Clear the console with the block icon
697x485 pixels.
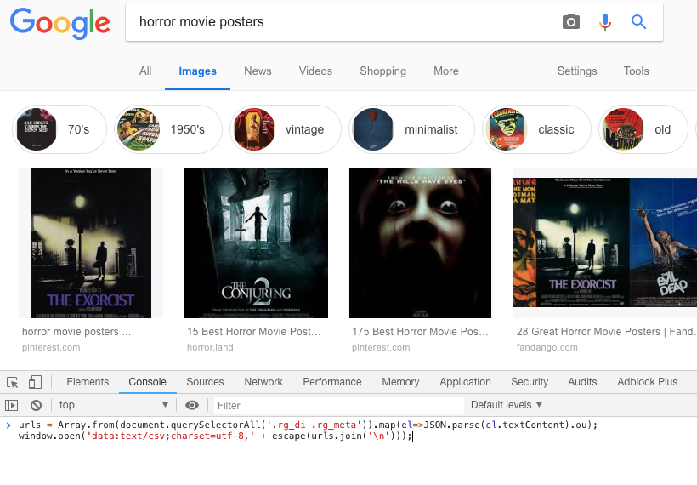point(36,405)
